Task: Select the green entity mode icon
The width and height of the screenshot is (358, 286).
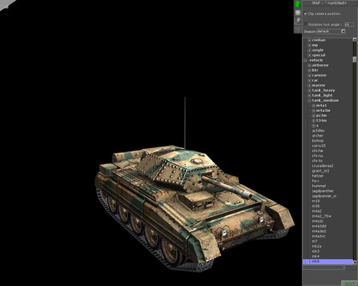Action: pos(298,4)
